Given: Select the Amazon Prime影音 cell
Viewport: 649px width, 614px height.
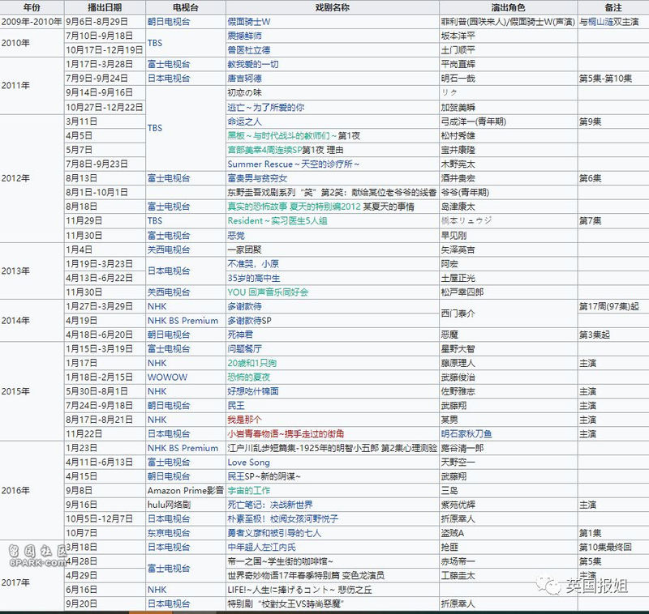Looking at the screenshot, I should click(186, 490).
